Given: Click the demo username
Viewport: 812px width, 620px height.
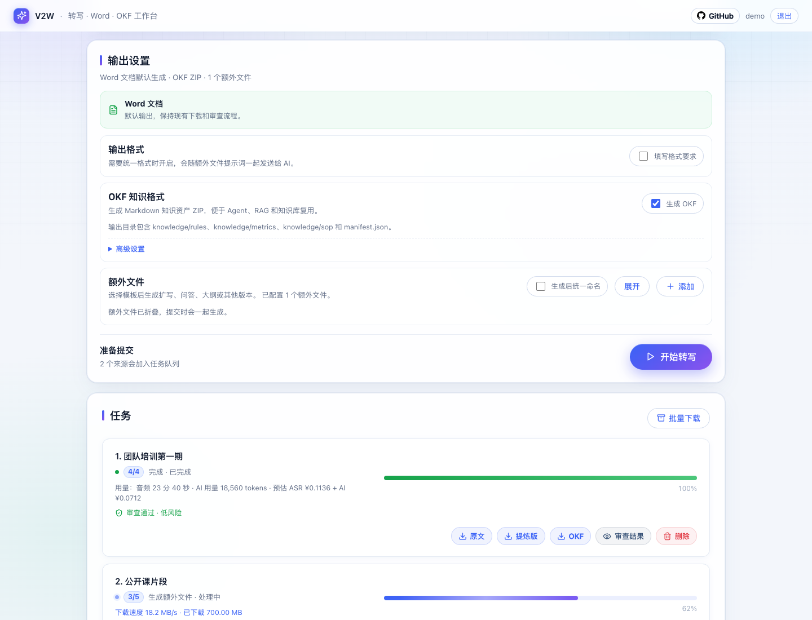Looking at the screenshot, I should coord(754,16).
